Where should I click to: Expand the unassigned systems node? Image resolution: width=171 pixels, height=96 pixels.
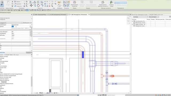[133, 21]
